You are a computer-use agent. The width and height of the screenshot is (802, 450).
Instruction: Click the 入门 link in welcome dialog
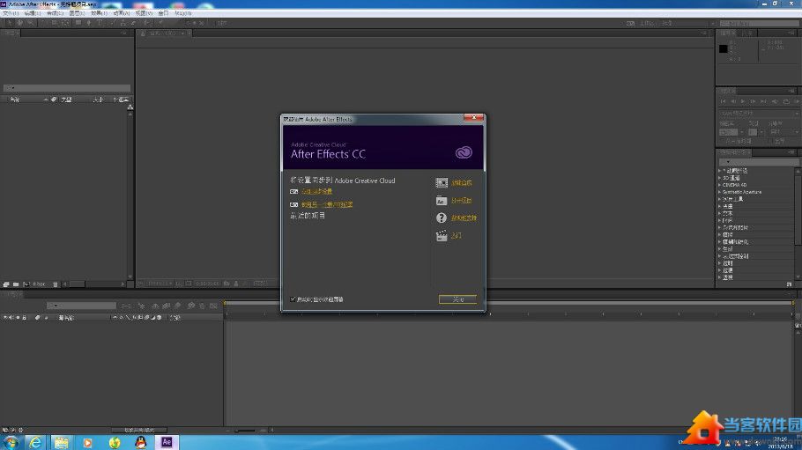(x=457, y=236)
